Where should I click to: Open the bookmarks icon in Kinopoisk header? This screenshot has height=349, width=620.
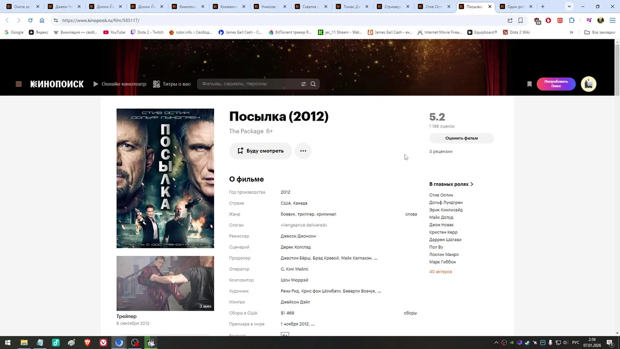(x=529, y=84)
